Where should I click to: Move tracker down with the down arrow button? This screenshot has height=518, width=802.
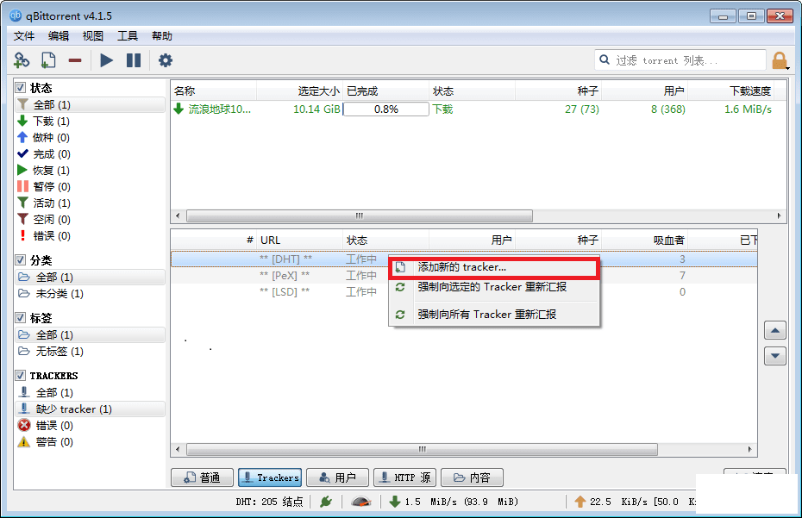[x=775, y=356]
